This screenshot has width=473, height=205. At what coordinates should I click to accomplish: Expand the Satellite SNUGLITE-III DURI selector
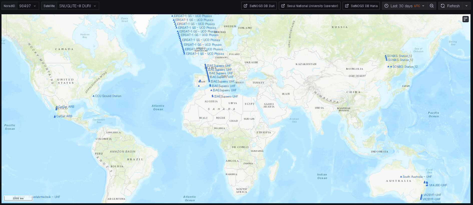(78, 6)
